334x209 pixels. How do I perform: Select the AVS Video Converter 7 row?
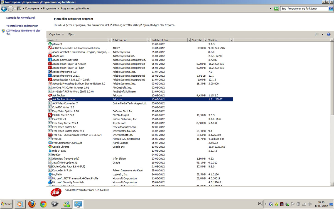140,103
